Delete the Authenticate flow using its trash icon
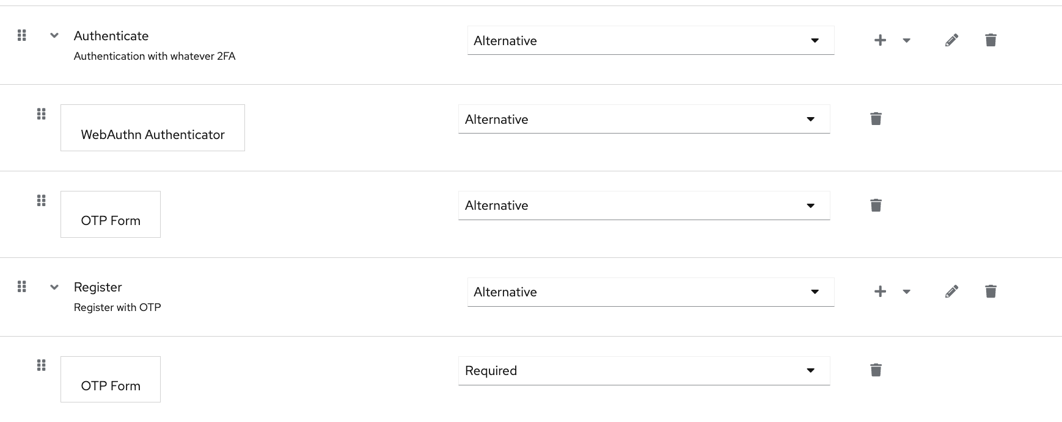 click(x=991, y=40)
